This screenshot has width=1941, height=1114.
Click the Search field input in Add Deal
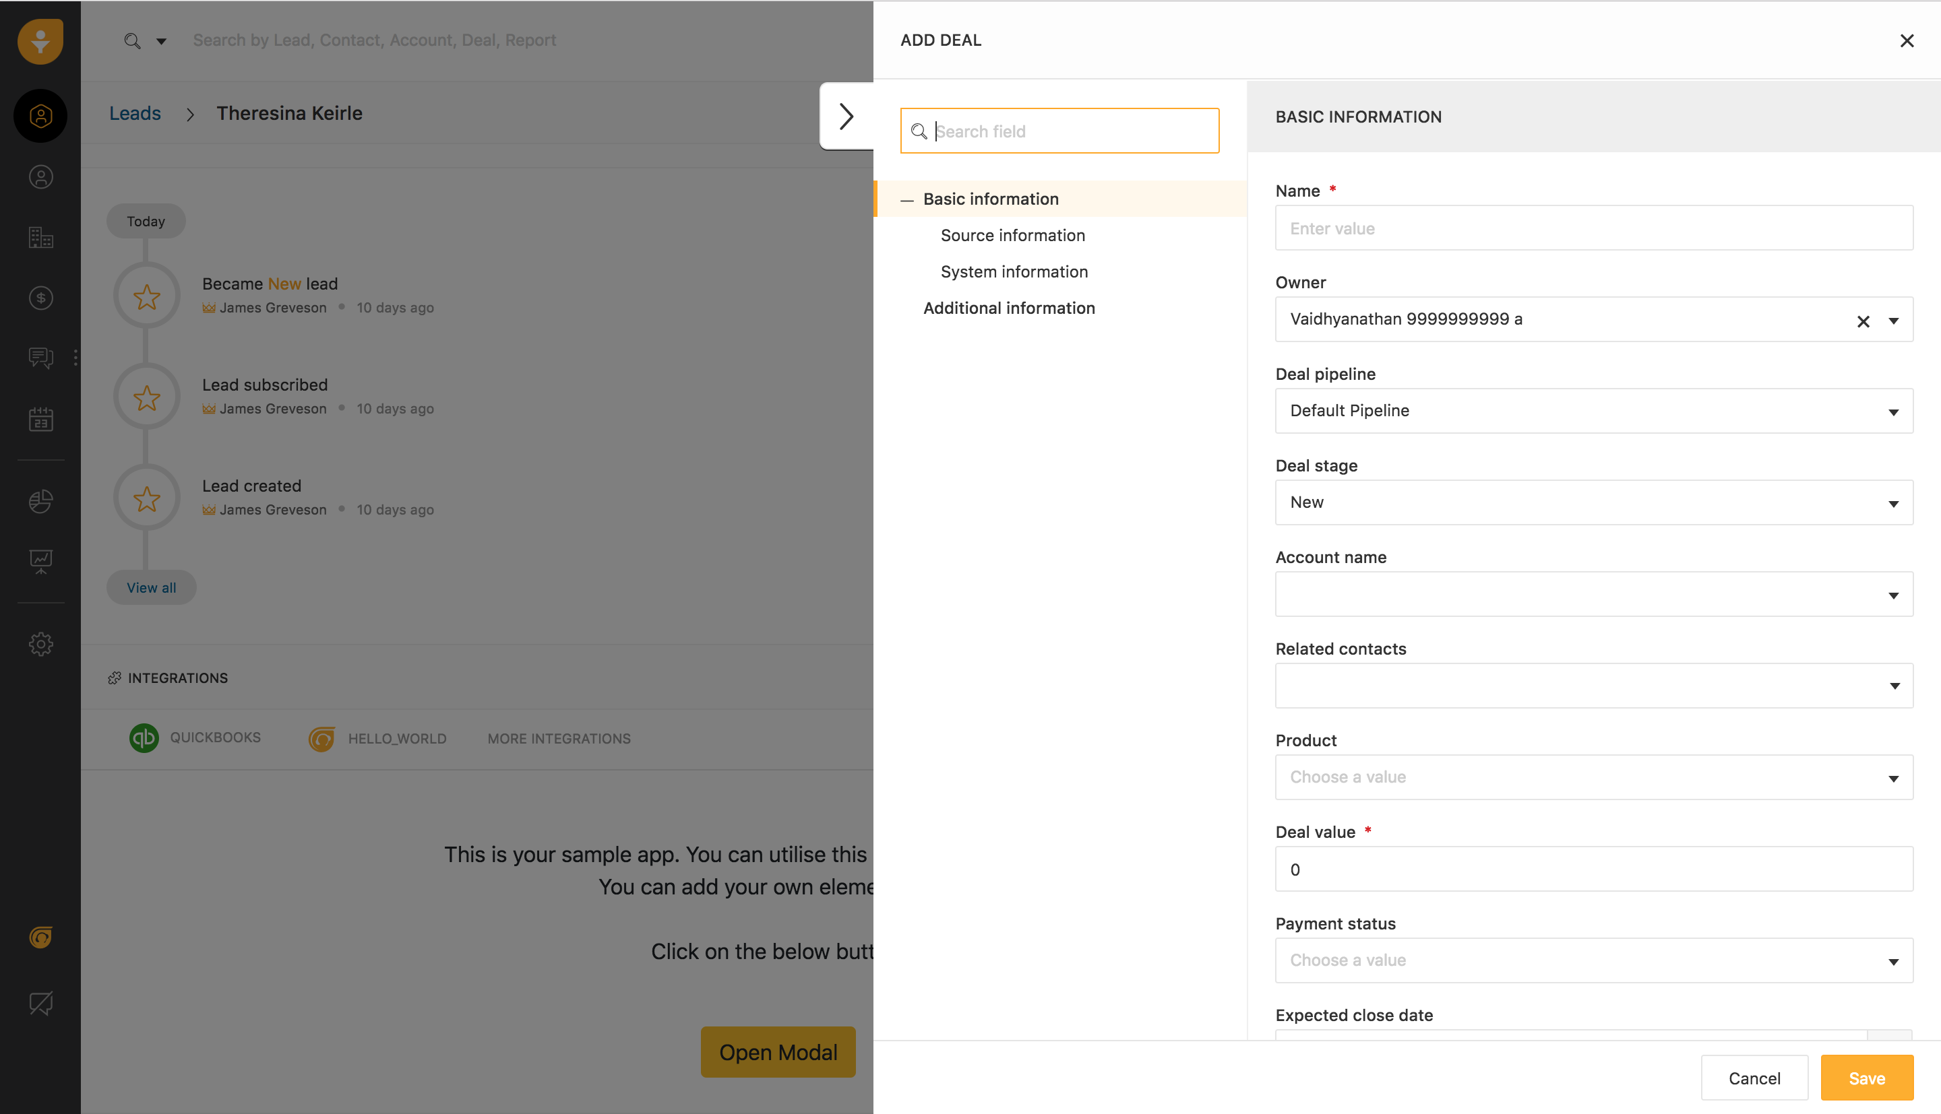coord(1059,131)
